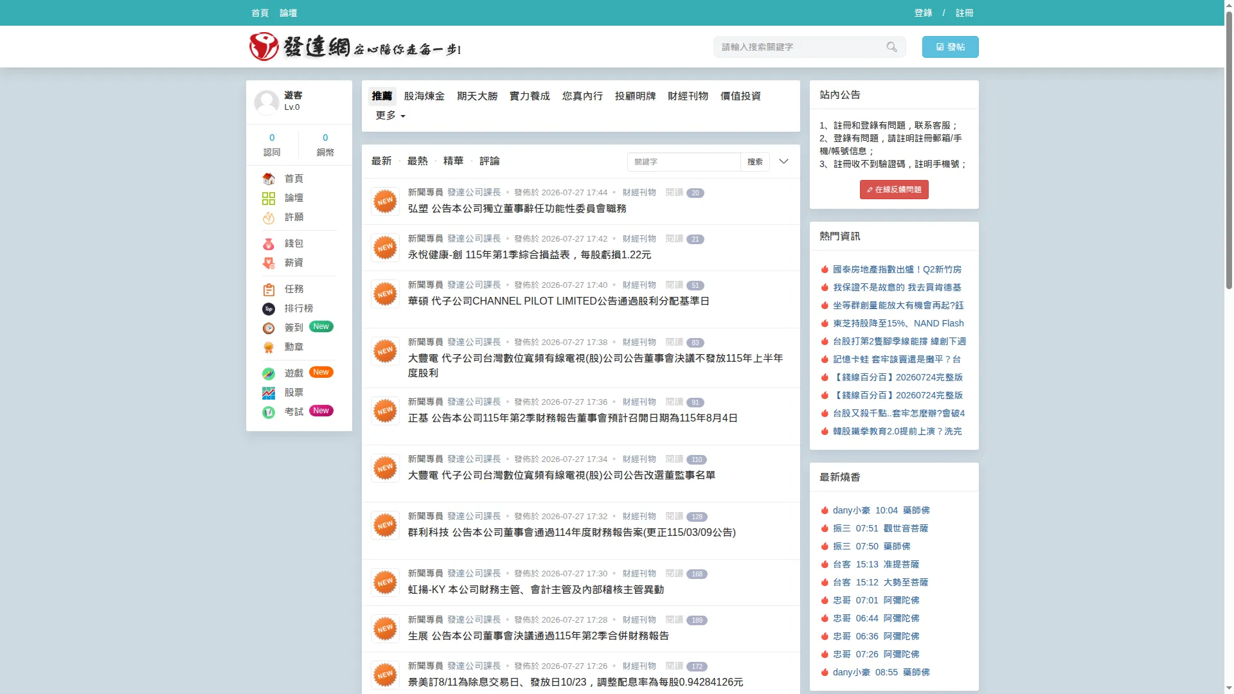Click NEW badge icon beside 群利科技 post
Image resolution: width=1234 pixels, height=694 pixels.
(385, 525)
